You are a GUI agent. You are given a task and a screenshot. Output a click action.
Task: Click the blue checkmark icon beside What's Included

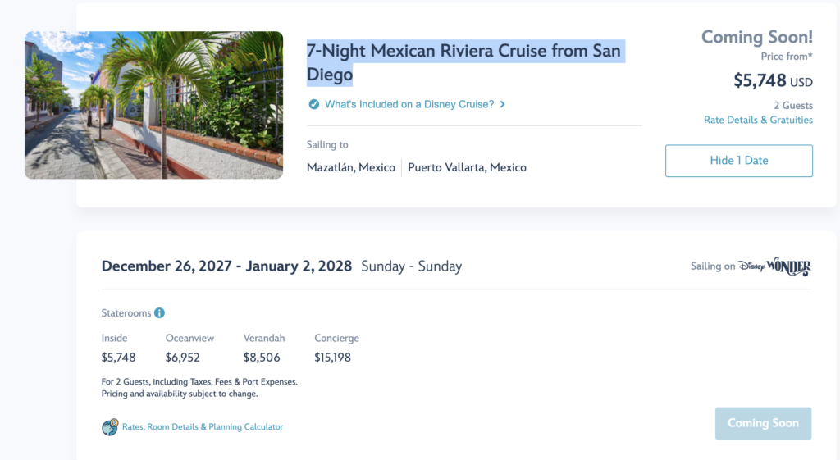click(314, 104)
